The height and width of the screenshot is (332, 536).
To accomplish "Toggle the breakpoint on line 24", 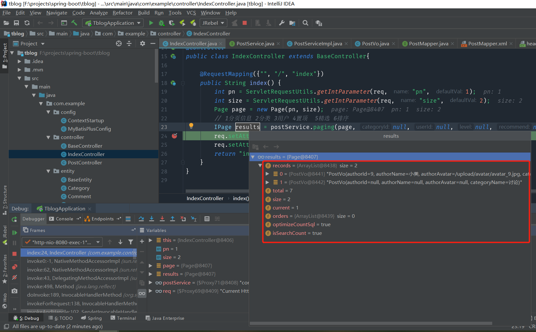I will click(174, 136).
